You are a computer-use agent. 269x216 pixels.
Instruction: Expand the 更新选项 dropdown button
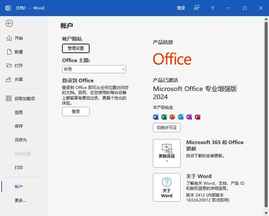(x=167, y=153)
